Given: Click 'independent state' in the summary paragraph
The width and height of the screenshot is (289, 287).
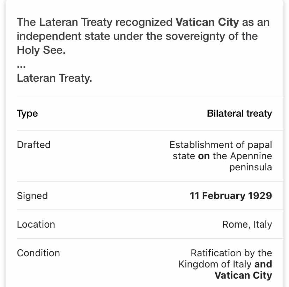Looking at the screenshot, I should [x=64, y=36].
